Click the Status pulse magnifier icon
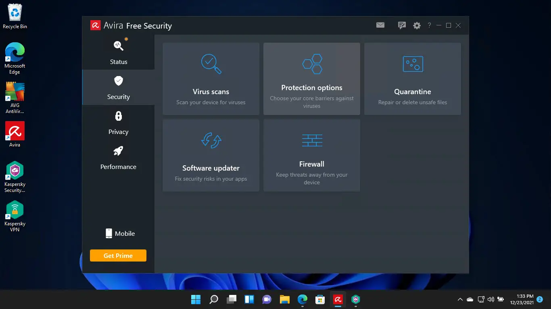Viewport: 551px width, 309px height. click(119, 45)
